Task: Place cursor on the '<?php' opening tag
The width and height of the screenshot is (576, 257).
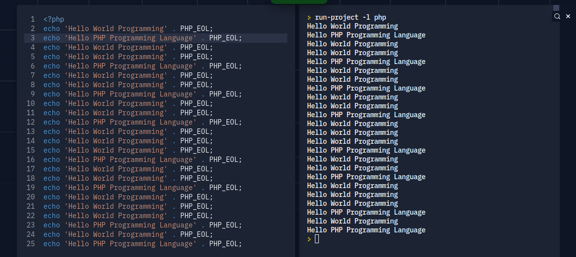Action: tap(54, 20)
